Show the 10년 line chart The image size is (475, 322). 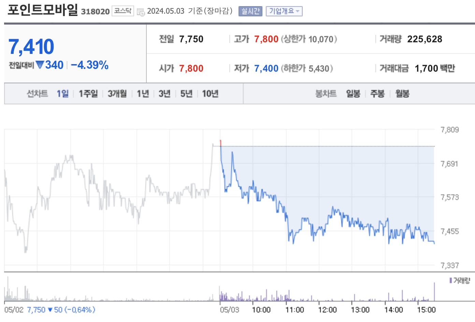click(x=210, y=93)
